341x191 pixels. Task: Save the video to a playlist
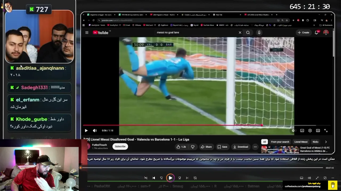pyautogui.click(x=222, y=147)
